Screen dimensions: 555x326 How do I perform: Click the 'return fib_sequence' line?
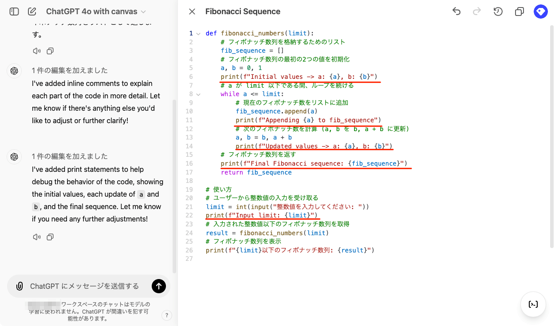pyautogui.click(x=256, y=172)
